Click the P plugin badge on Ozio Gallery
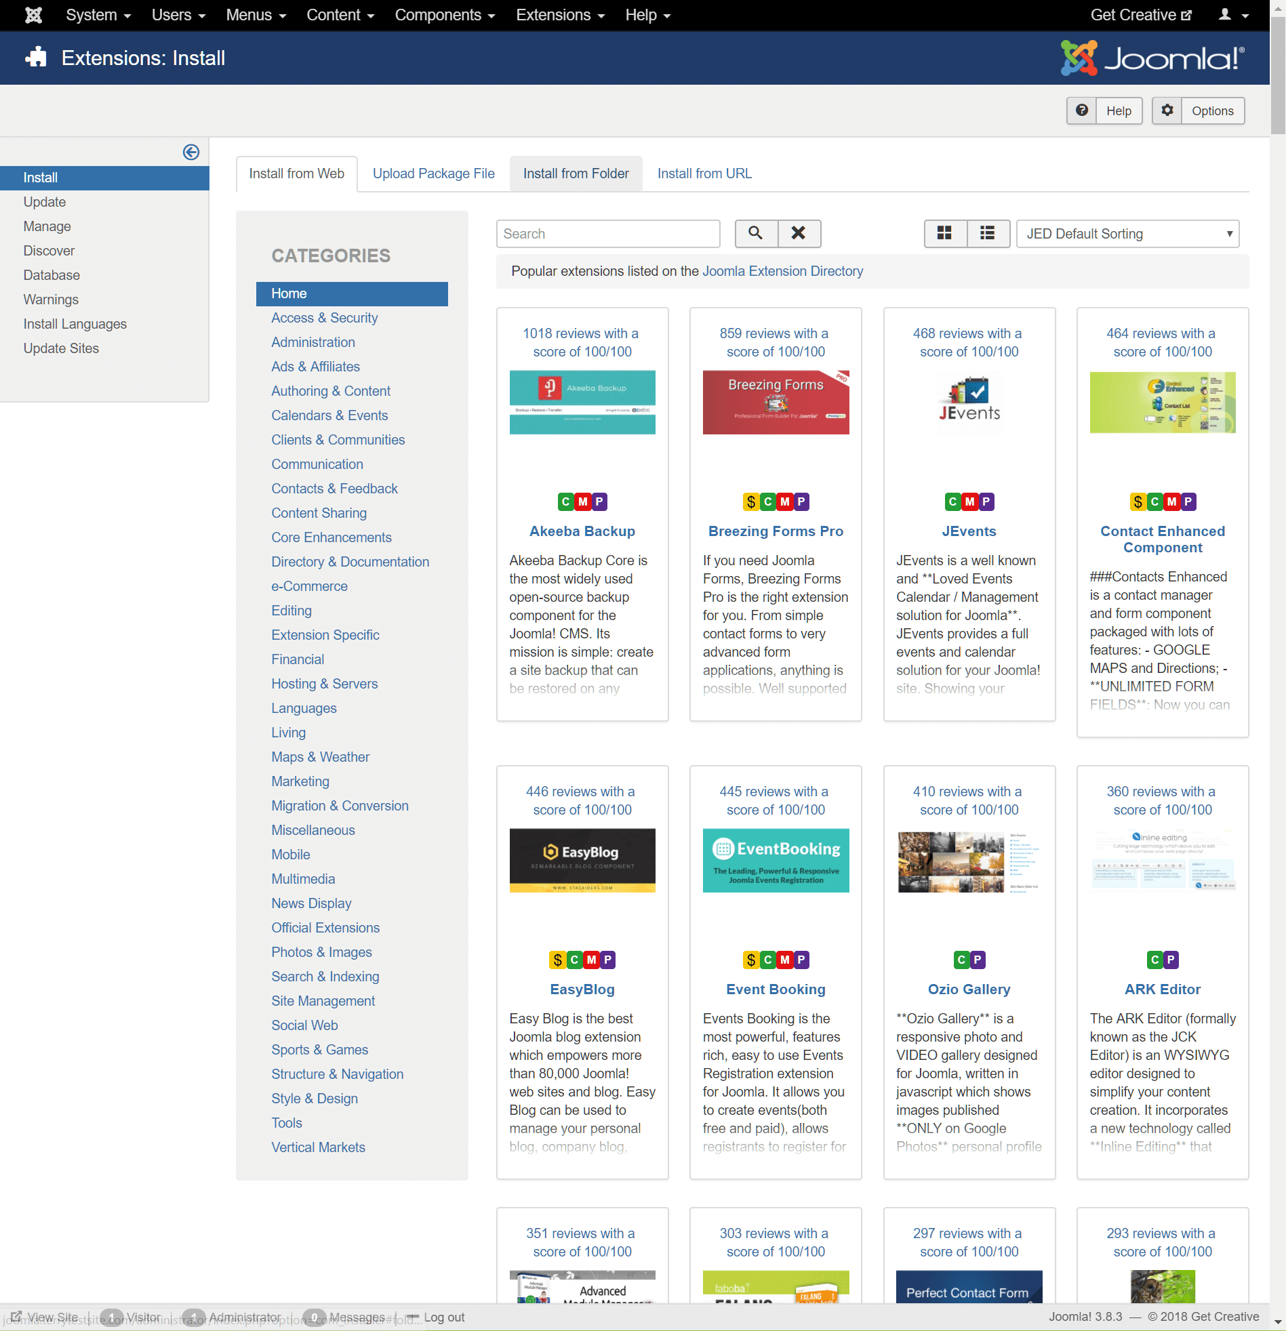 [x=978, y=960]
